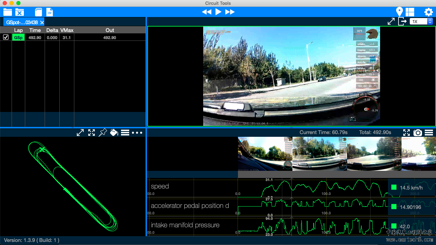
Task: Toggle the speed channel green indicator
Action: pos(394,187)
